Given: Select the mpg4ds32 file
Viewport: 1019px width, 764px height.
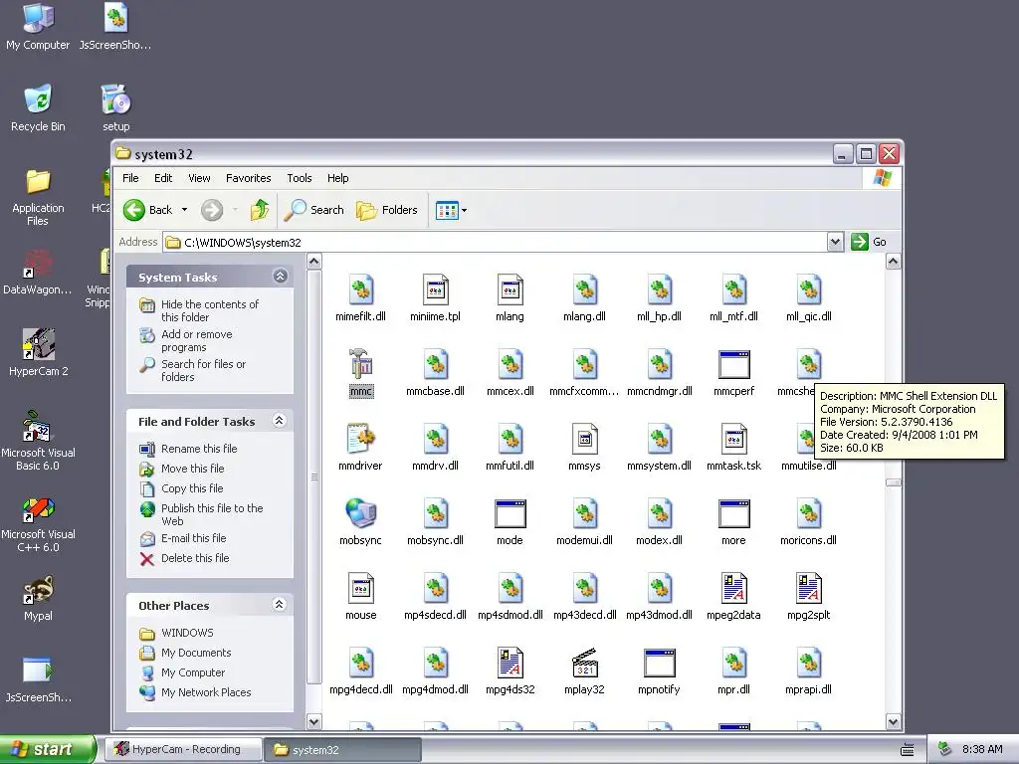Looking at the screenshot, I should (510, 671).
